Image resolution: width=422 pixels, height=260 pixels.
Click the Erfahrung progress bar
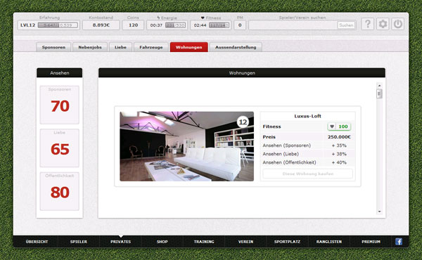click(x=58, y=25)
